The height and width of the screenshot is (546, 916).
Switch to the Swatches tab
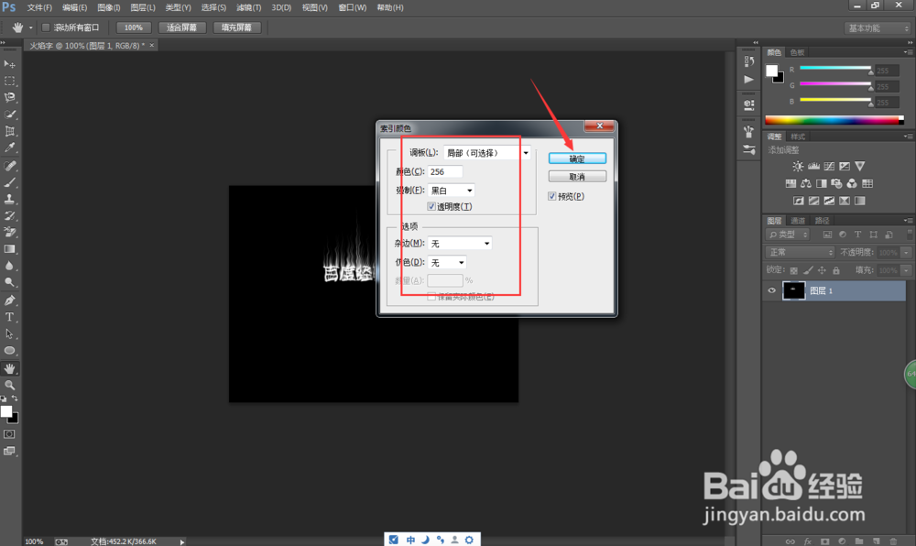[x=798, y=52]
